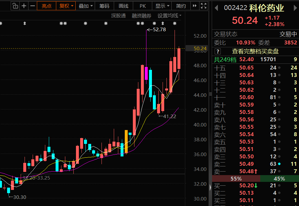
Task: Click the question mark help icon
Action: tap(218, 51)
